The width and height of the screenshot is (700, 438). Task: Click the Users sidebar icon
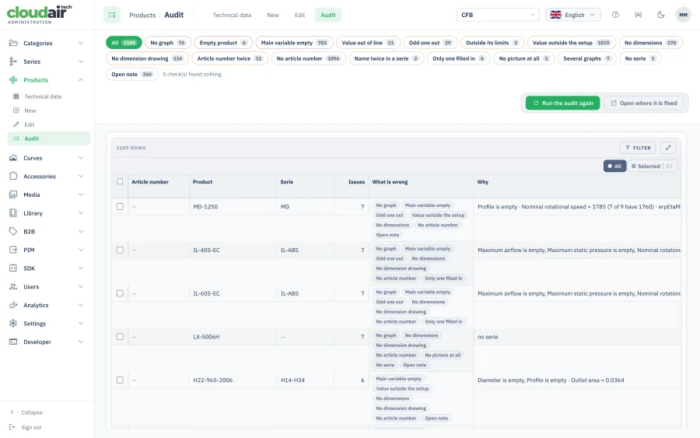(x=13, y=286)
